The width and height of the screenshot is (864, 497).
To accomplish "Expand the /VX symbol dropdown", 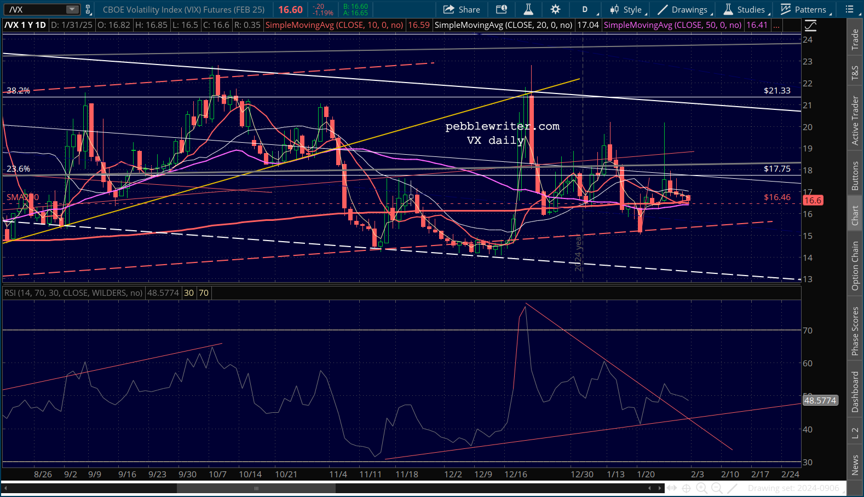I will pos(72,9).
